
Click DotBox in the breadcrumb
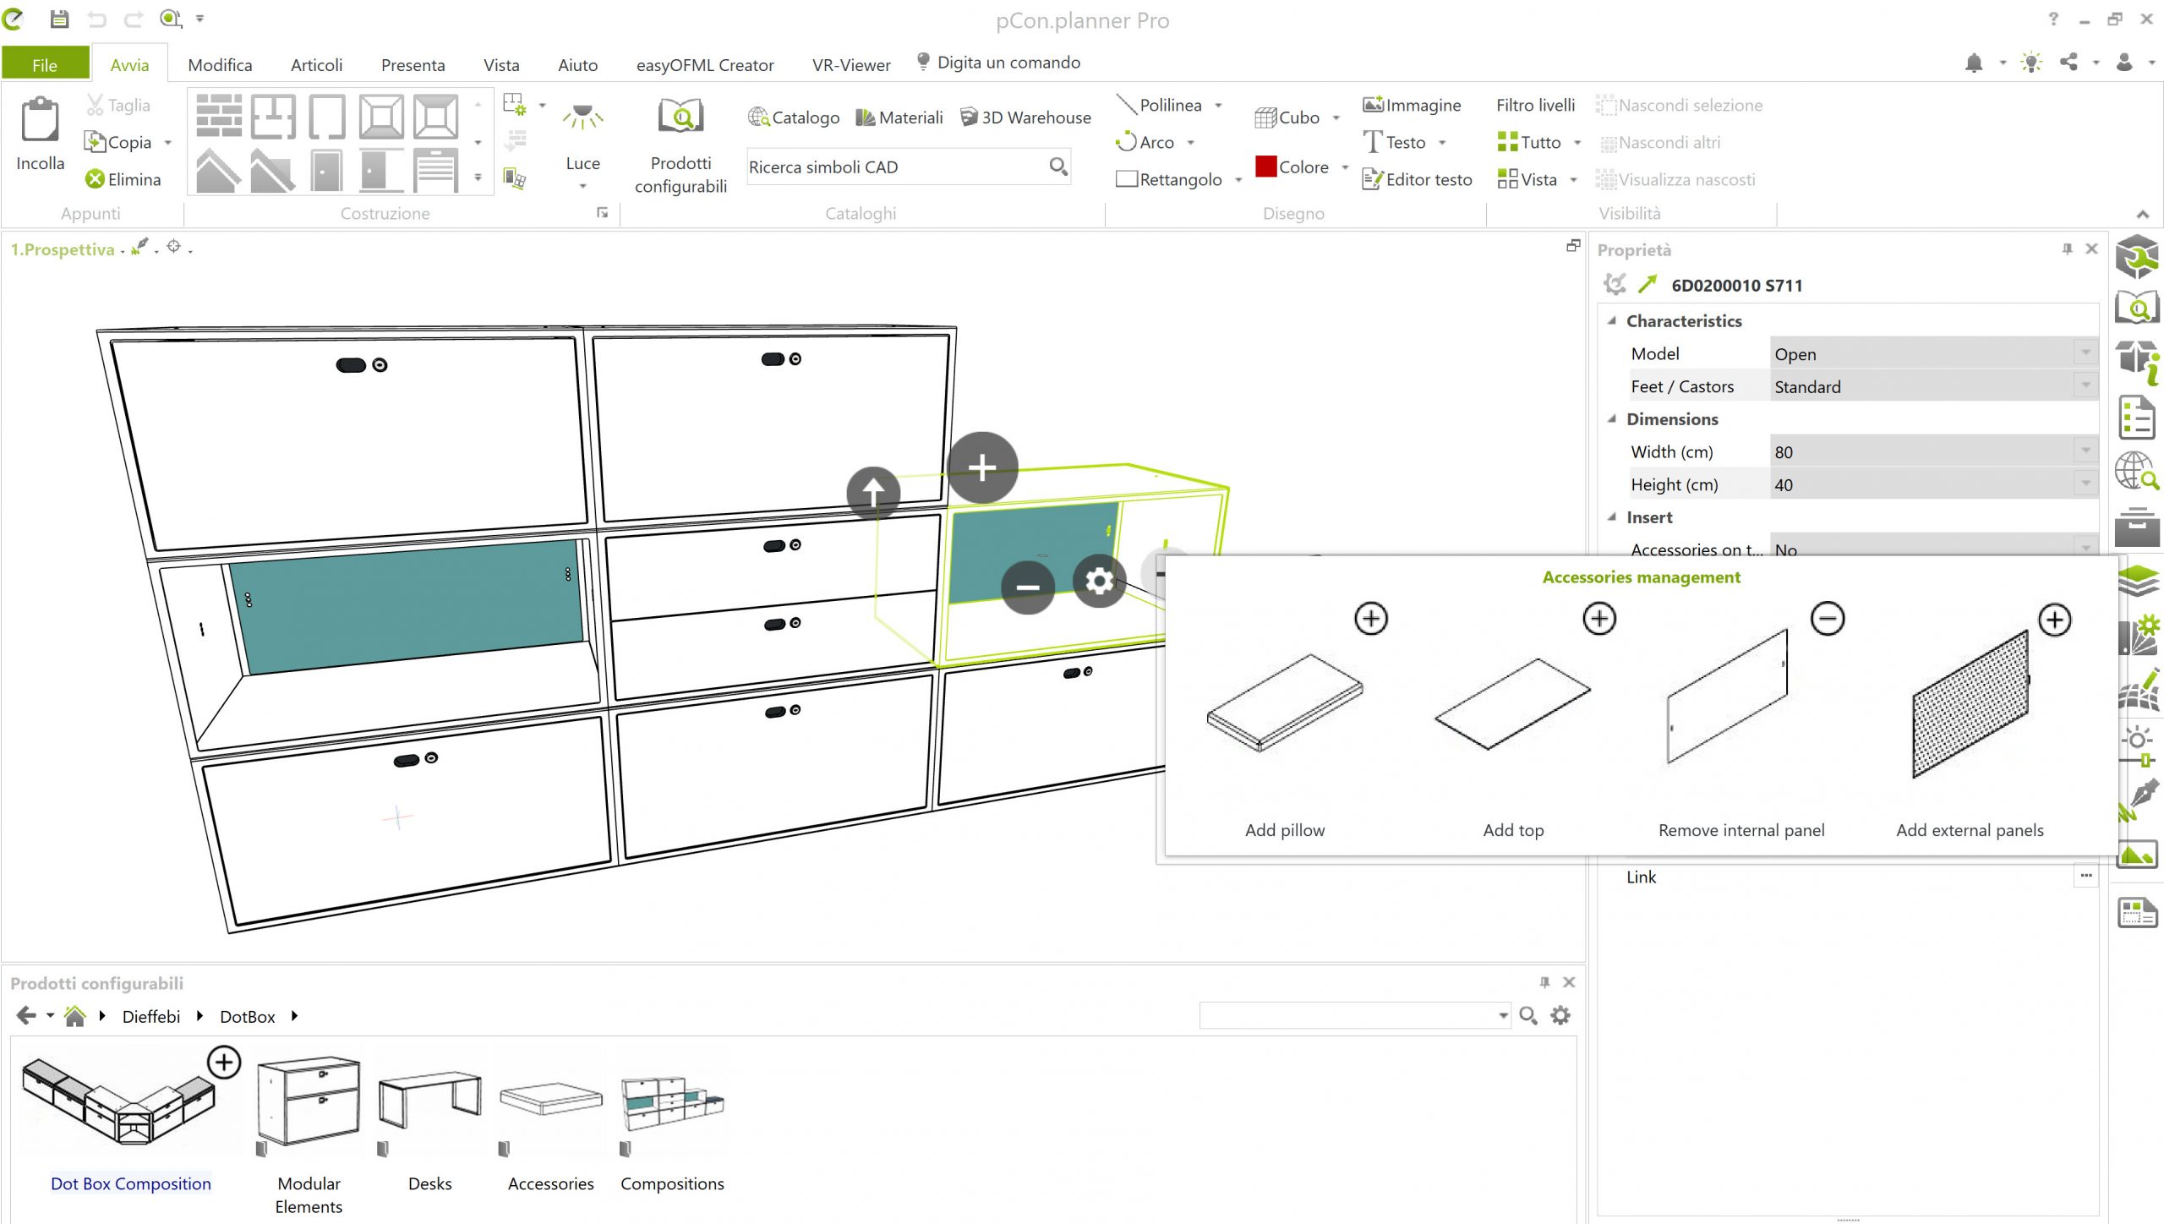point(248,1016)
